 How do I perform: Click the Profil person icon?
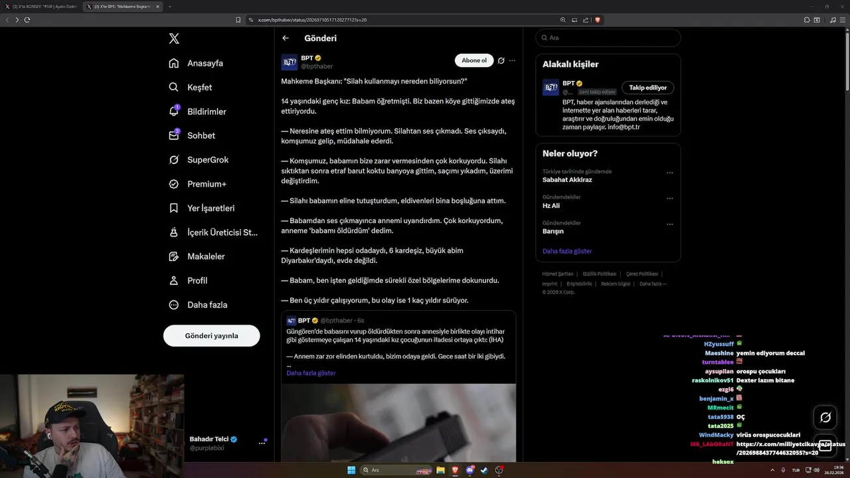click(x=174, y=280)
